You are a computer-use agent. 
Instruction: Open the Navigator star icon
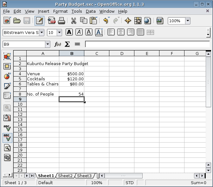(128, 21)
